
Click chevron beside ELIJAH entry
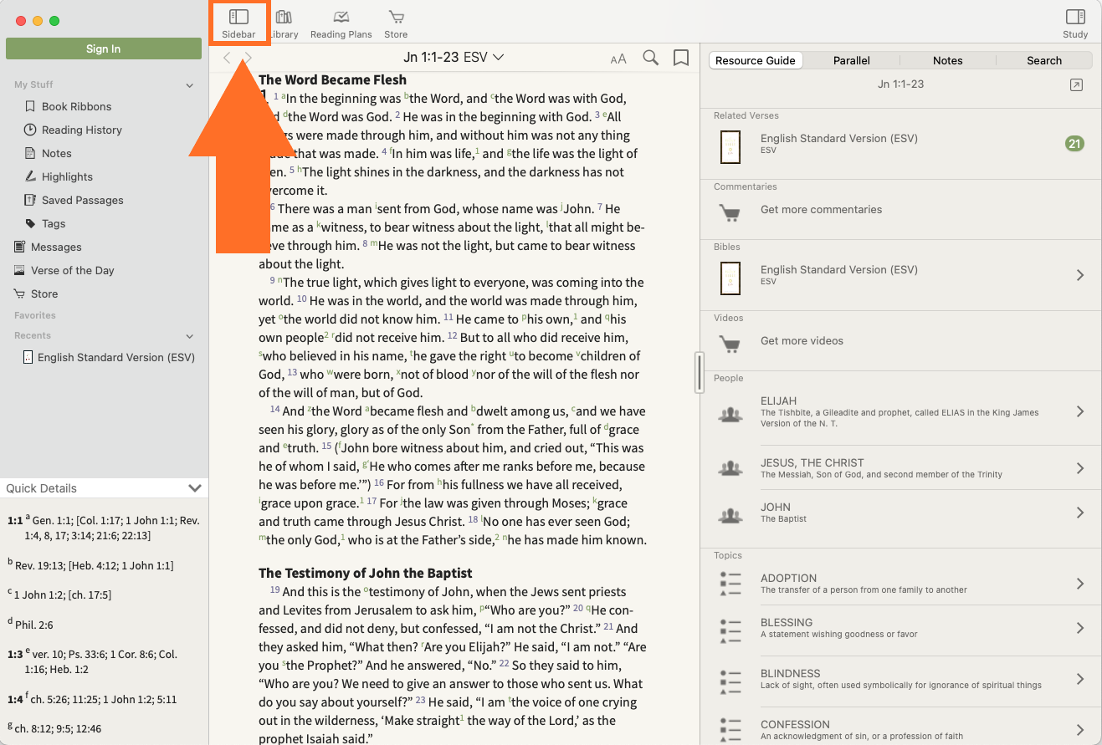pos(1080,411)
